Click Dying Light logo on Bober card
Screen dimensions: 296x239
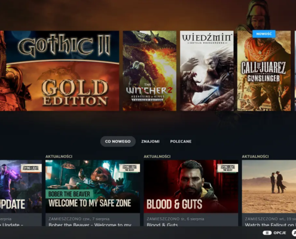(129, 168)
